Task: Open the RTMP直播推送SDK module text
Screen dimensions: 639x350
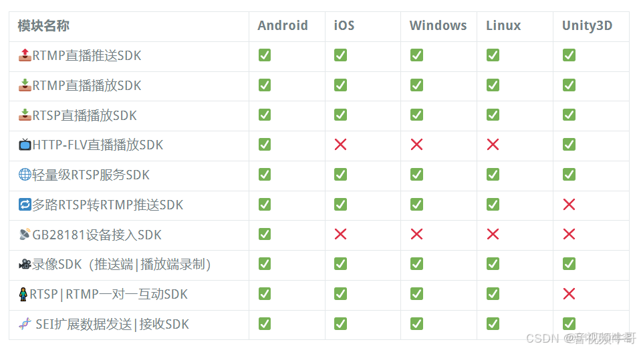Action: pos(87,55)
